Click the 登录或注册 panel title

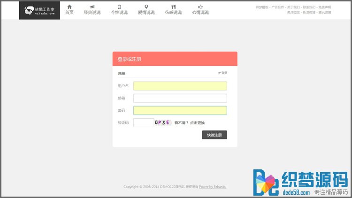coord(130,59)
